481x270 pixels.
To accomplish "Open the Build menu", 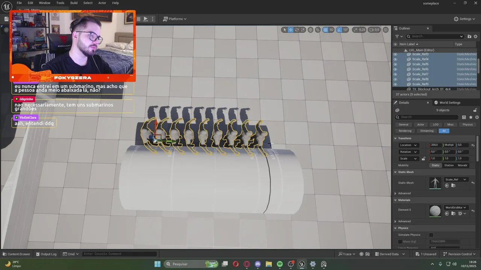I will 74,3.
